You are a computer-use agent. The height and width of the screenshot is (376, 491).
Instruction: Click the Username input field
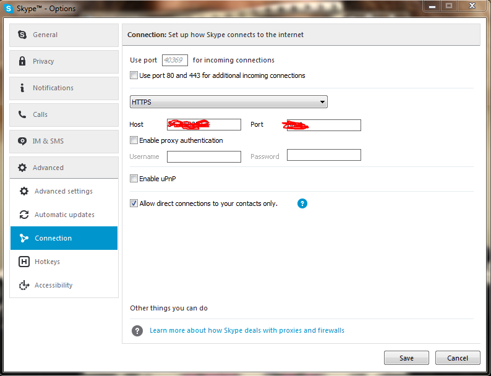(204, 156)
